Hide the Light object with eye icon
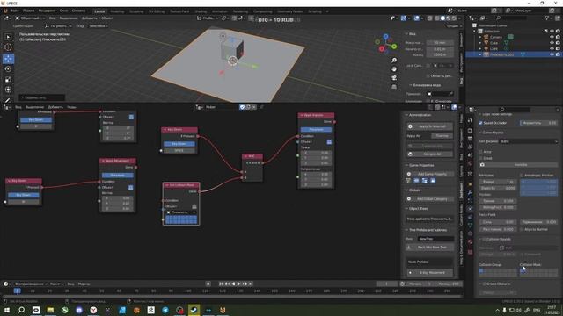This screenshot has height=316, width=563. pyautogui.click(x=552, y=48)
